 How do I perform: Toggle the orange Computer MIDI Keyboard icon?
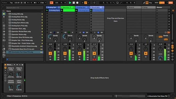[147, 3]
